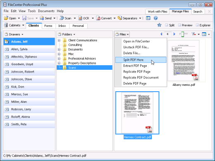
Task: Expand the Professional Advisors folder
Action: click(59, 59)
